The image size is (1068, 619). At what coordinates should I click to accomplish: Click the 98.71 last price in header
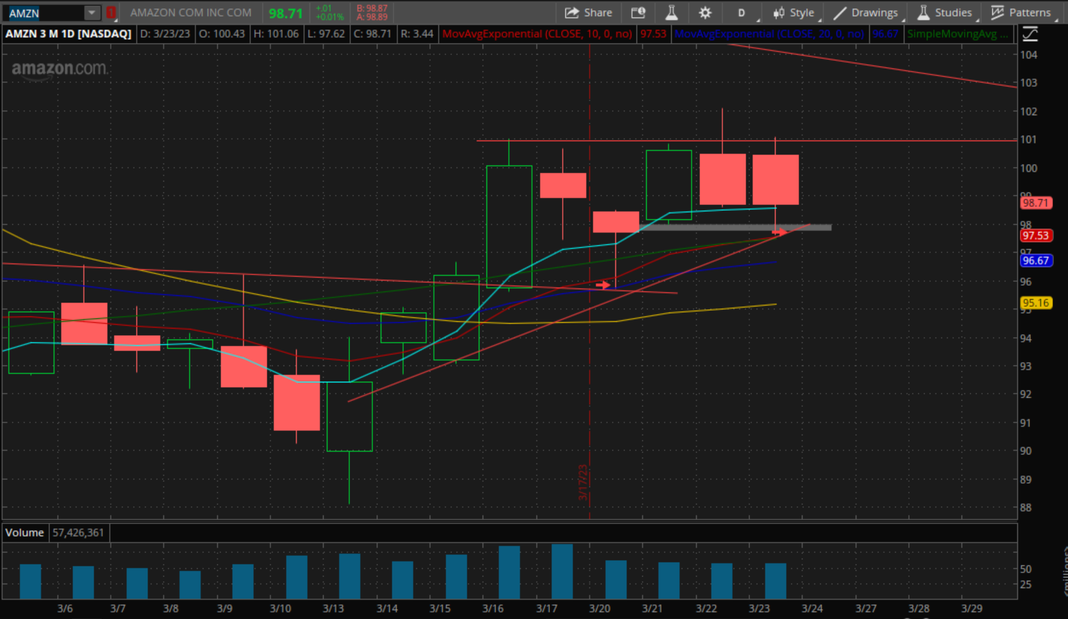(285, 13)
